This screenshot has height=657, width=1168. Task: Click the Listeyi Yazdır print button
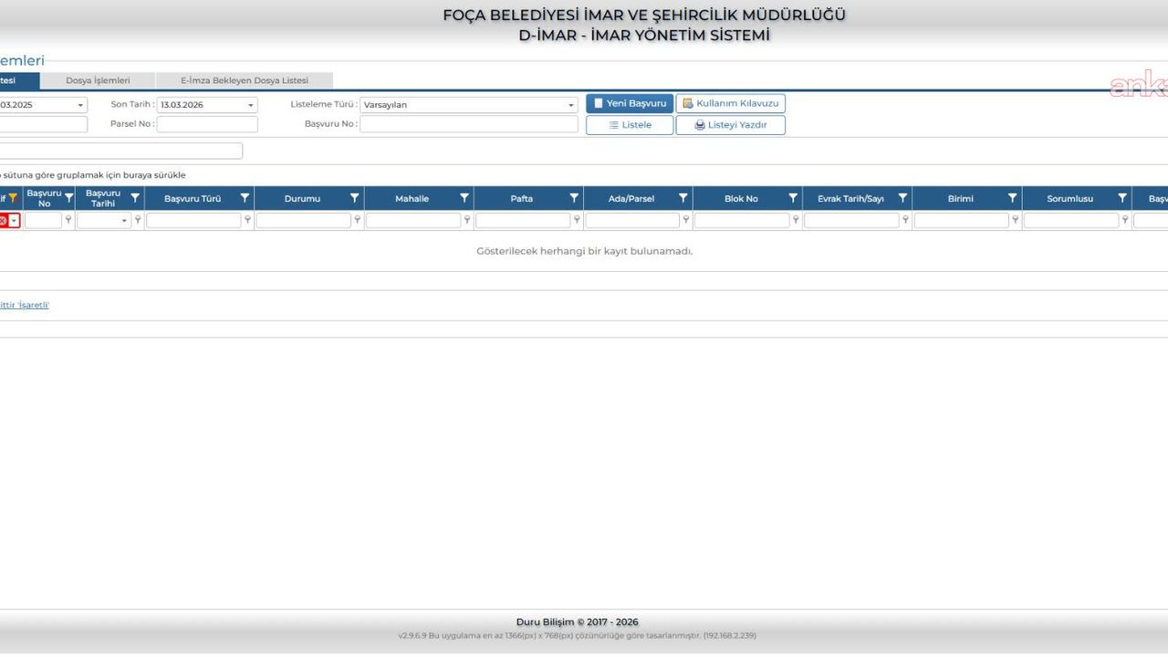click(730, 125)
